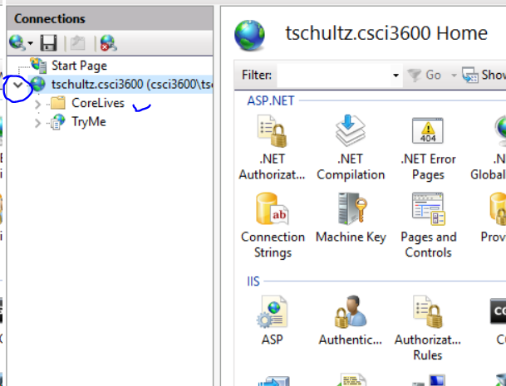Screen dimensions: 506x386
Task: Open the partially visible Providers feature
Action: tap(494, 217)
